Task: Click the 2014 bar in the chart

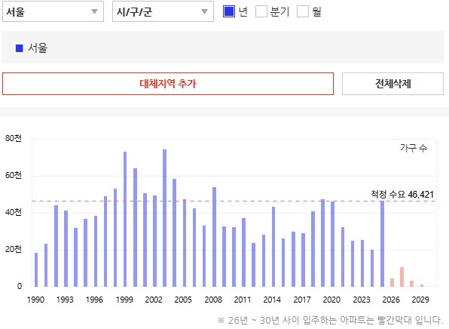Action: [273, 247]
